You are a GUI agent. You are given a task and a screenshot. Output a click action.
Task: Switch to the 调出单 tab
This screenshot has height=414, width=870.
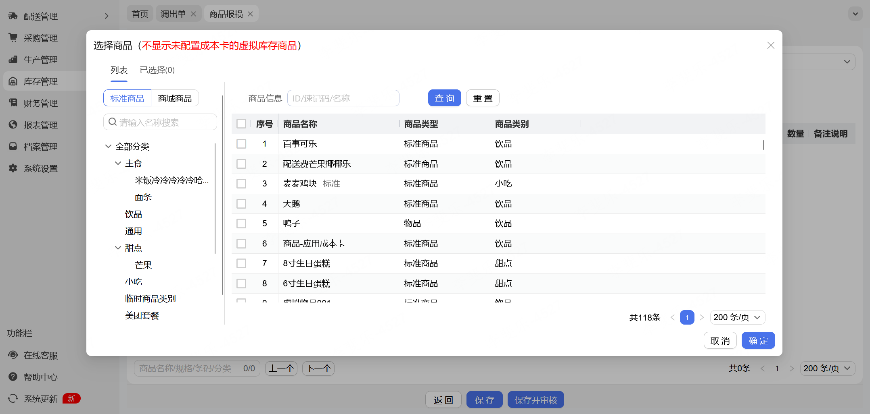coord(173,14)
